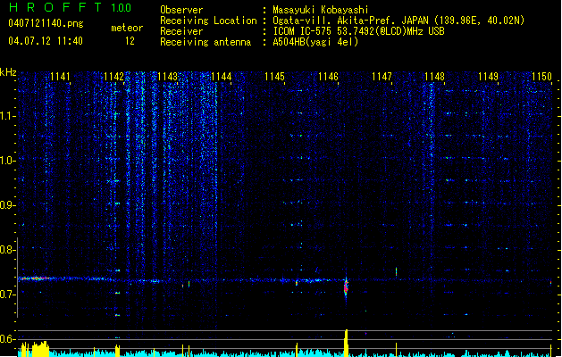Click the red meteor echo after 1146
This screenshot has height=357, width=562.
click(x=346, y=286)
